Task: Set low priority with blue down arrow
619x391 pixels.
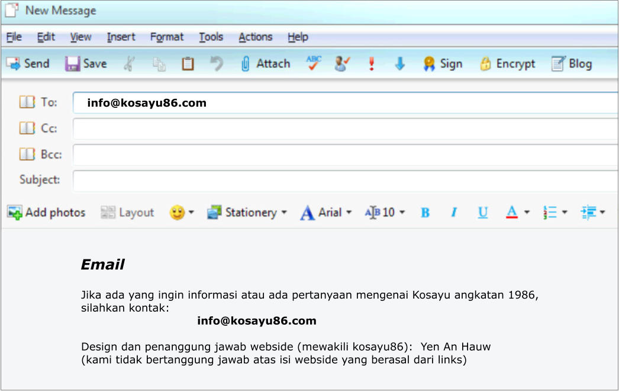Action: 400,63
